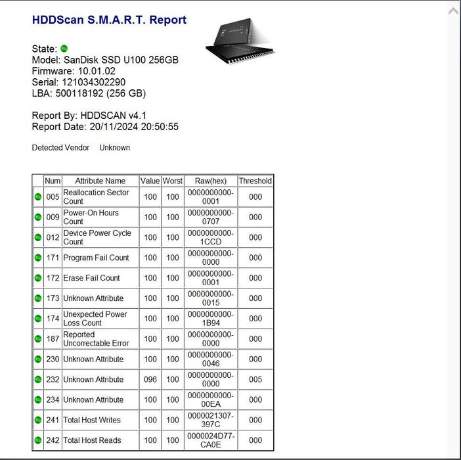The width and height of the screenshot is (461, 460).
Task: Click the scrollbar up arrow
Action: tap(454, 11)
